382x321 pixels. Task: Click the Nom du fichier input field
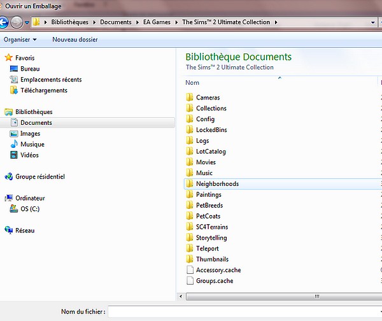pos(245,311)
